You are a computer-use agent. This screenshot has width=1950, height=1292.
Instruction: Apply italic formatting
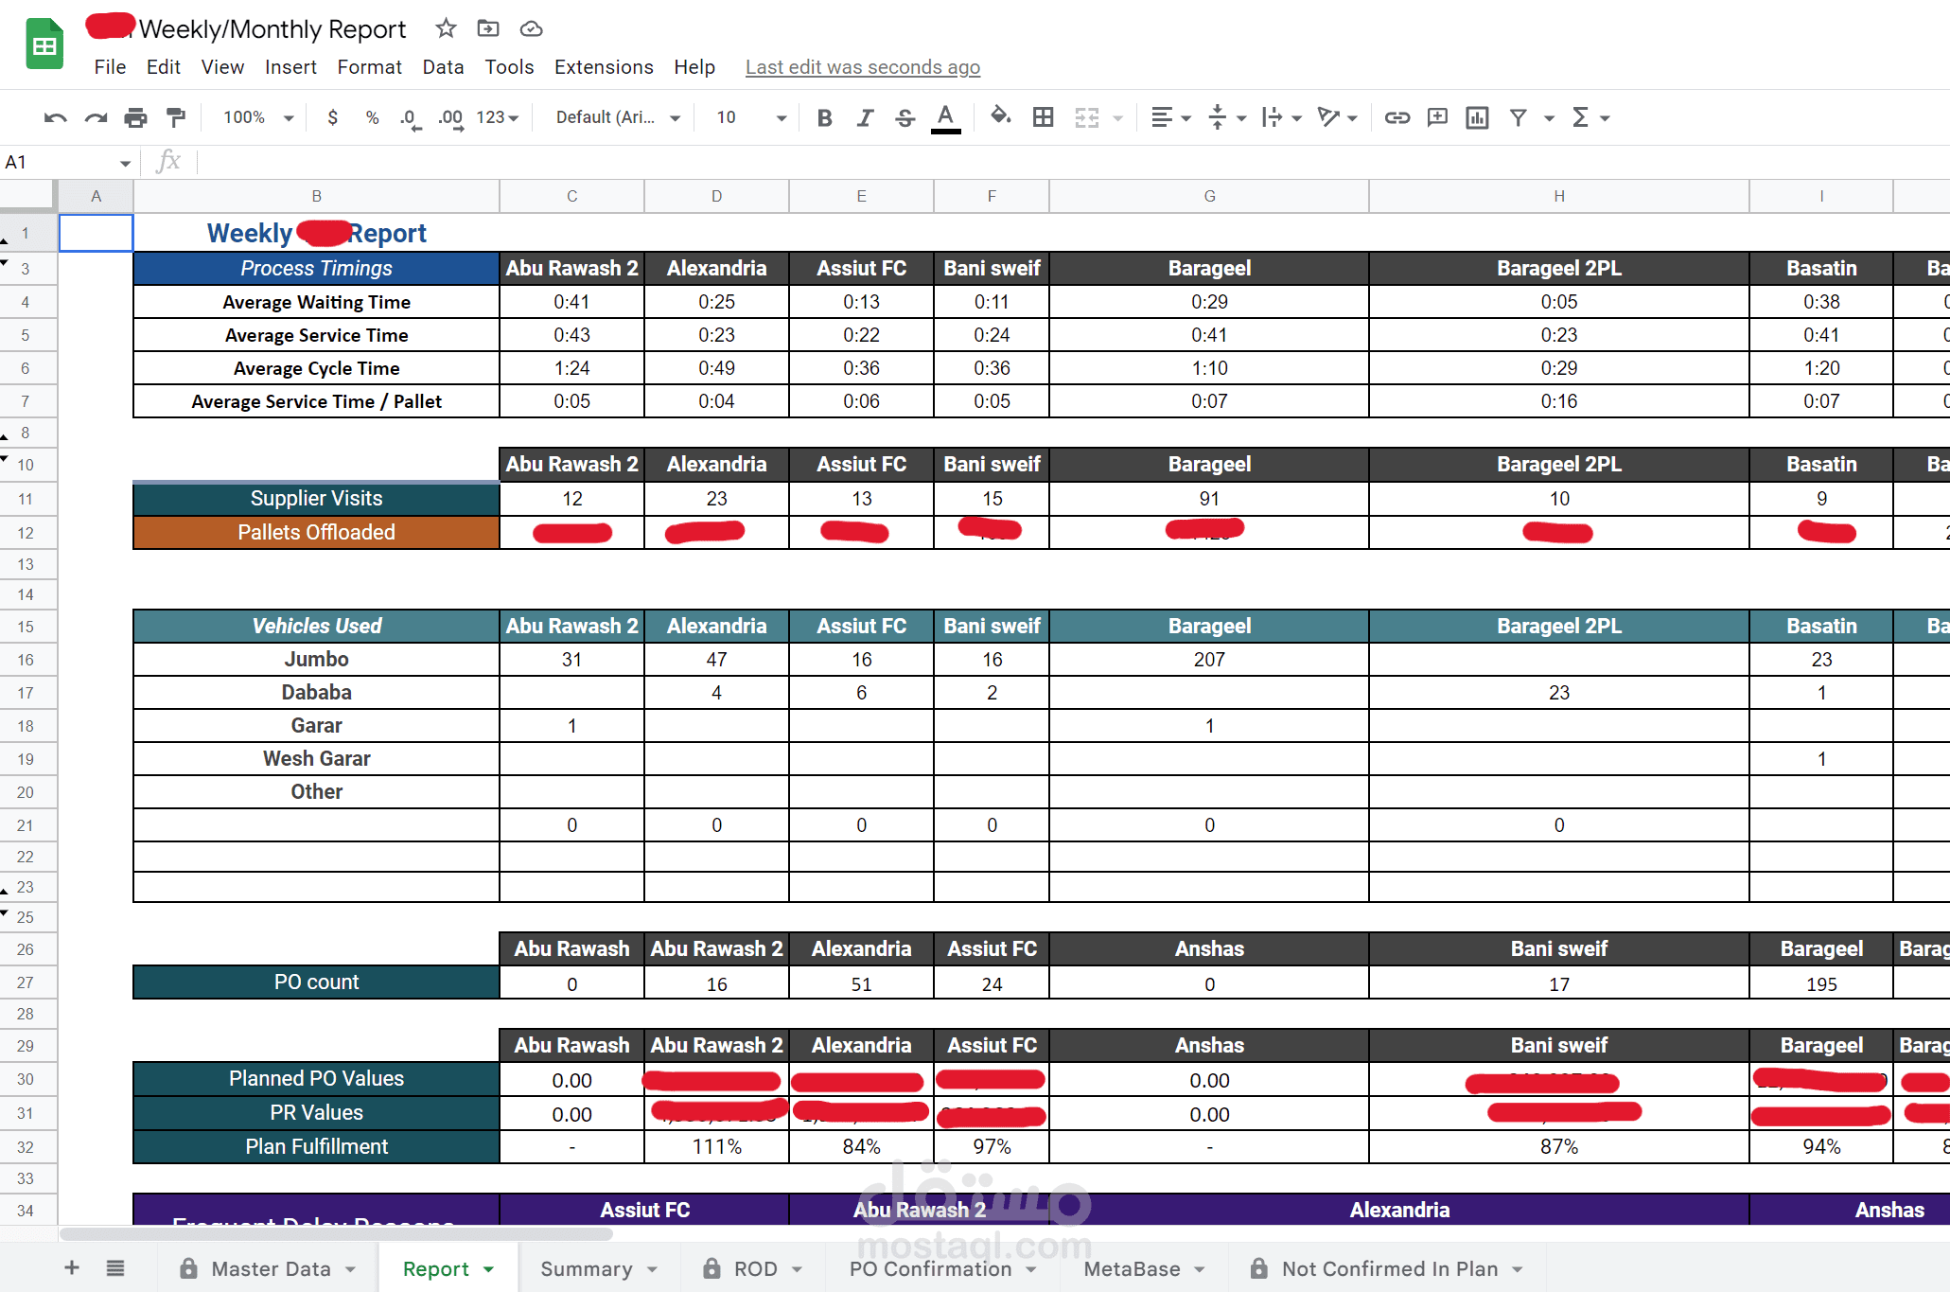click(864, 117)
